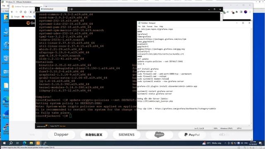Open Notepad Help menu
The image size is (265, 149).
click(x=161, y=26)
